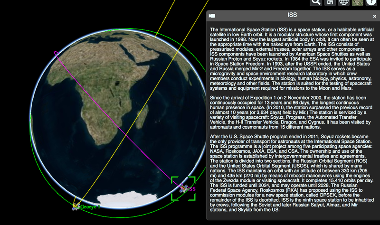Viewport: 380px width, 225px height.
Task: Click the magenta ISS label
Action: click(191, 188)
